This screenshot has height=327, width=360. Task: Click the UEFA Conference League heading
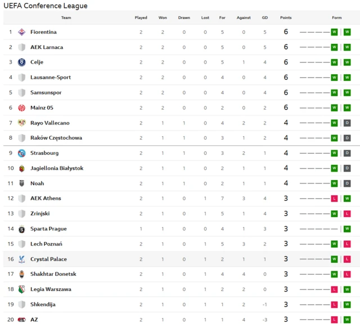(46, 6)
